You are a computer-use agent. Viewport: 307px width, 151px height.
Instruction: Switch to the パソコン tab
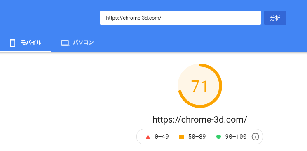tap(77, 43)
